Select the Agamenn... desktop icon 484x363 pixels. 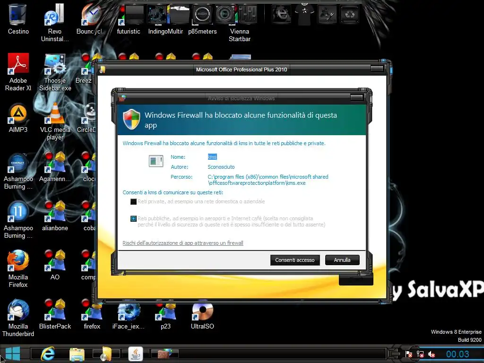point(55,167)
